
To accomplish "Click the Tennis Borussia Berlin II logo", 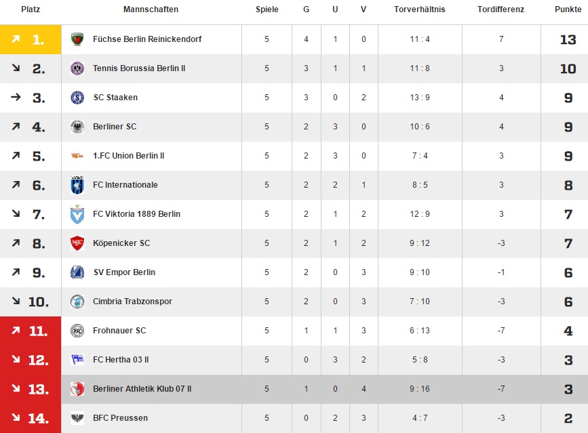I will [77, 68].
